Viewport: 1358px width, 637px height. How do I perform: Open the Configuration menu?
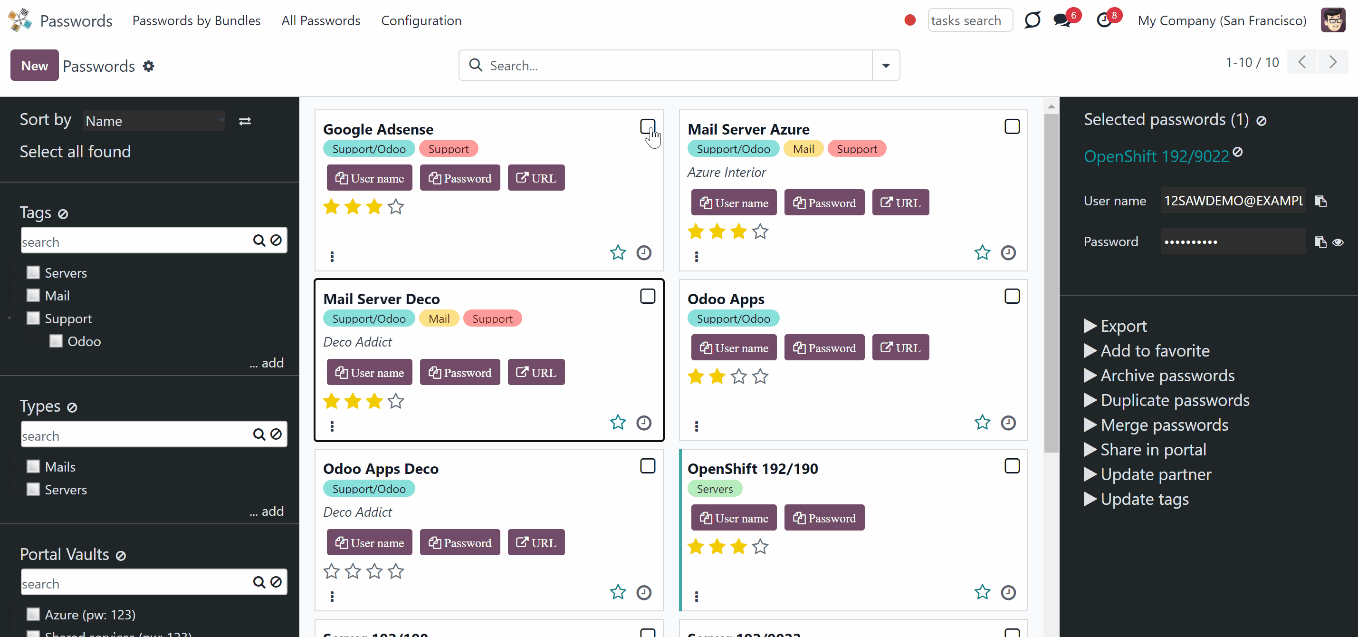click(421, 20)
